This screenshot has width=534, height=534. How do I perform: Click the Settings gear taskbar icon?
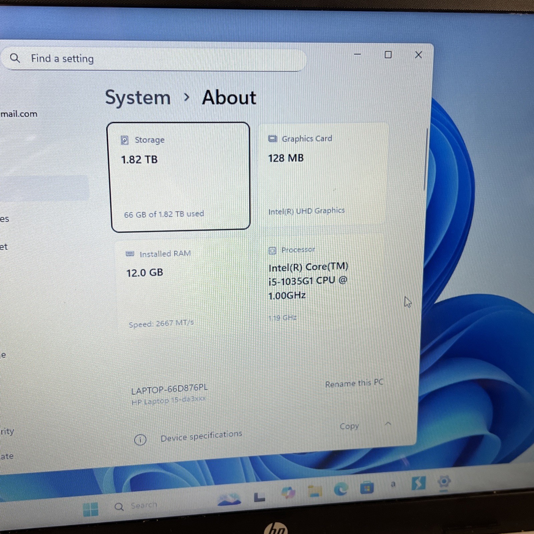(x=444, y=482)
